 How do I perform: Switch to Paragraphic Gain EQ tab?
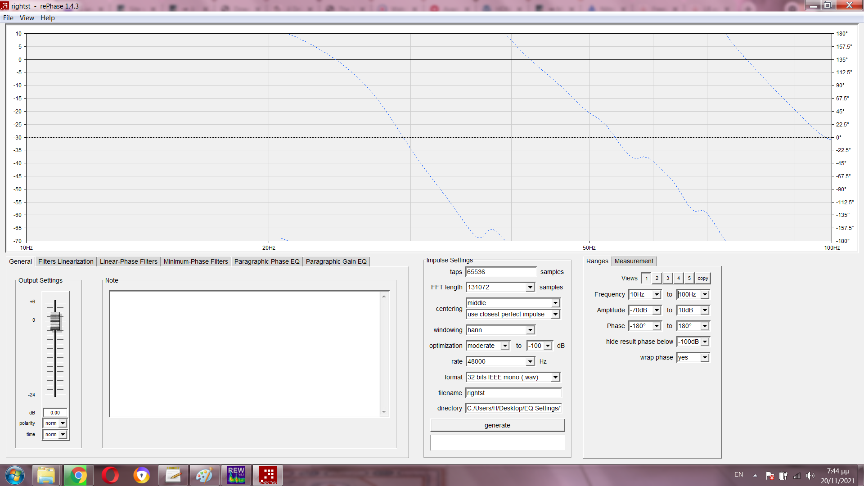[336, 261]
